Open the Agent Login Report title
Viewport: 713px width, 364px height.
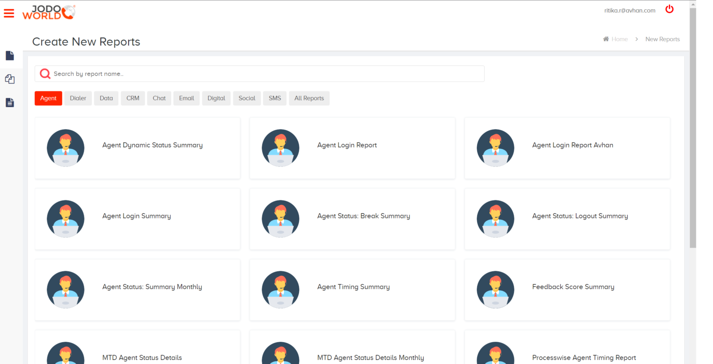347,145
